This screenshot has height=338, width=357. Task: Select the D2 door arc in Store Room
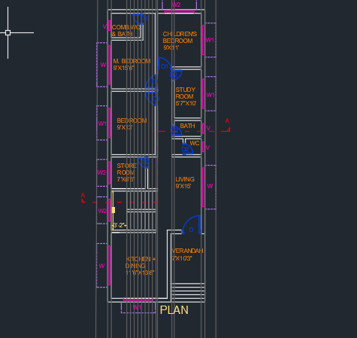tap(144, 163)
